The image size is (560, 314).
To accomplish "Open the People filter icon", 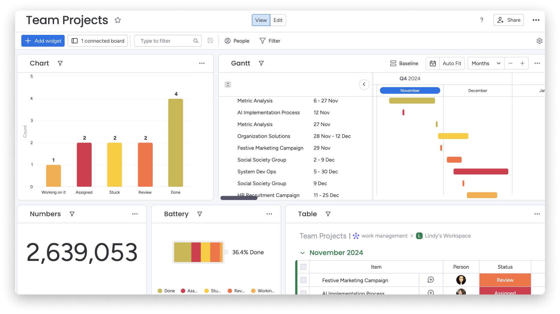I will (228, 41).
